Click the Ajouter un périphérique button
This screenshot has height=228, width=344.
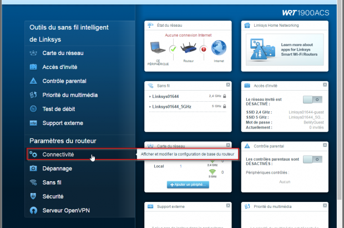[x=186, y=184]
